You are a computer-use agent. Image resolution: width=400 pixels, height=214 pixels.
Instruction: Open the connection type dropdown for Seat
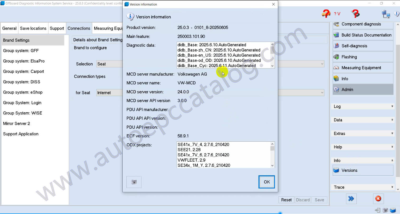click(x=322, y=93)
